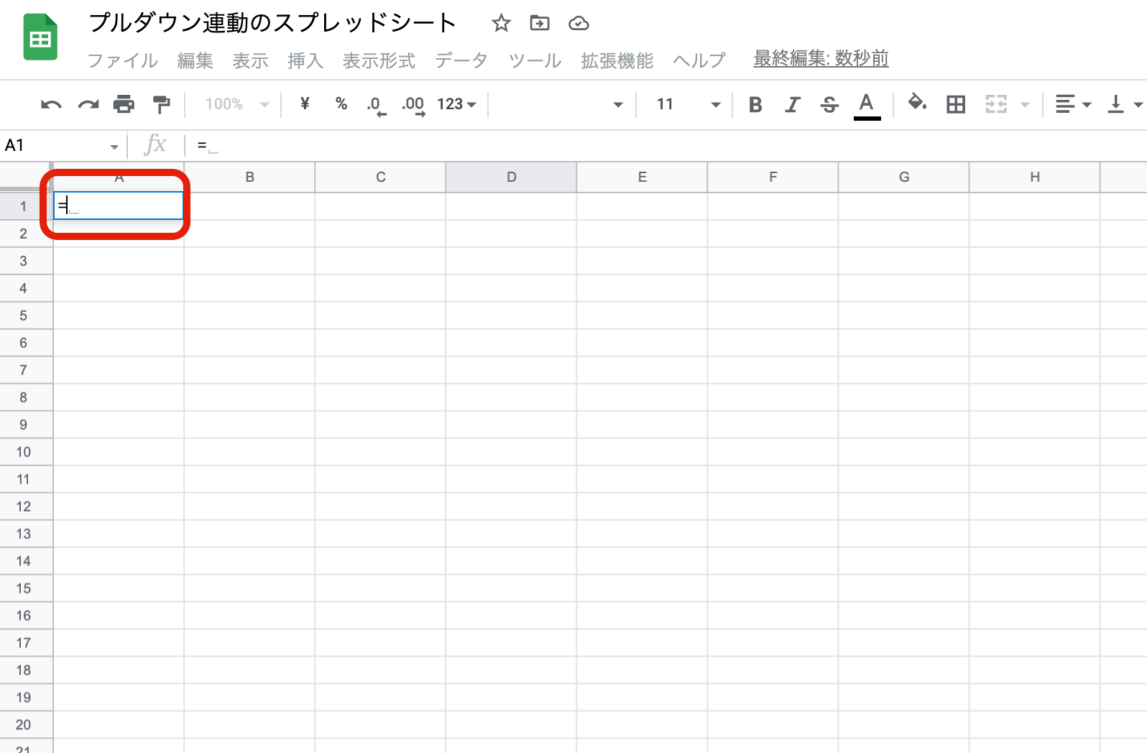This screenshot has height=753, width=1147.
Task: Open the 123 number format dropdown
Action: point(456,104)
